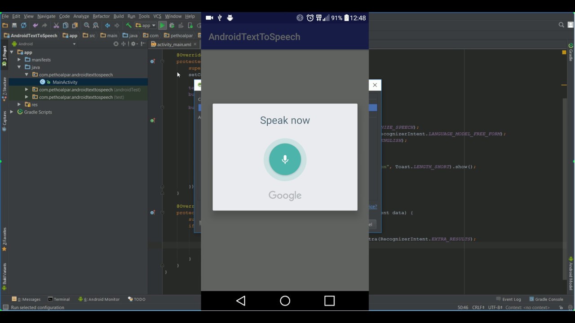Click the Collapse All icon in Project panel

(x=124, y=44)
